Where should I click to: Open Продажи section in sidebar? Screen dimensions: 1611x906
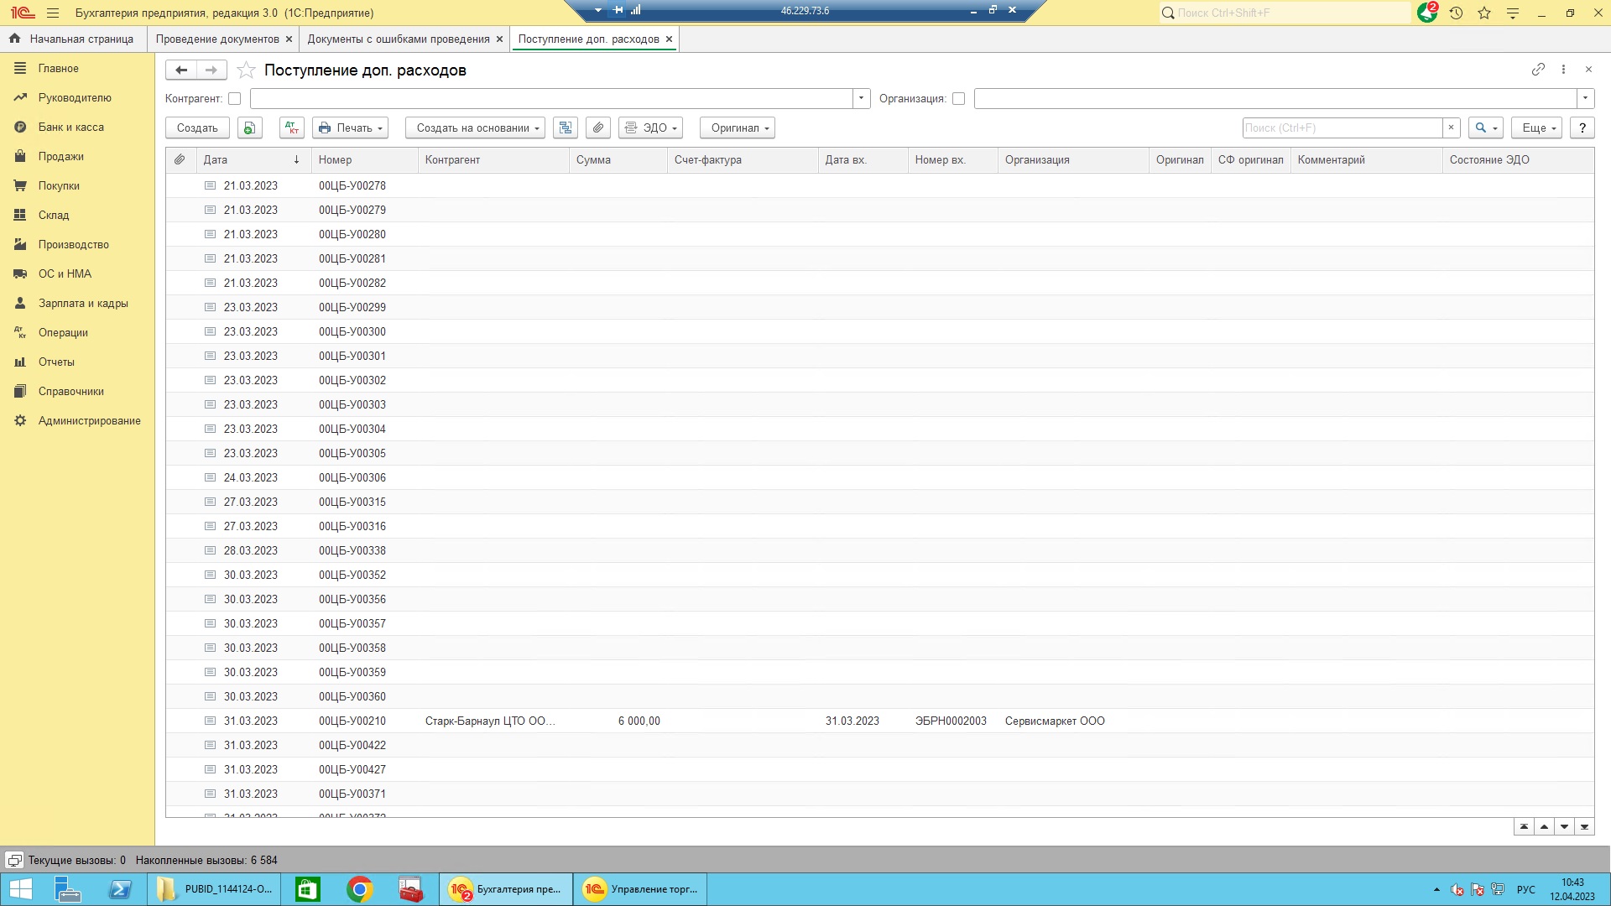click(x=60, y=157)
